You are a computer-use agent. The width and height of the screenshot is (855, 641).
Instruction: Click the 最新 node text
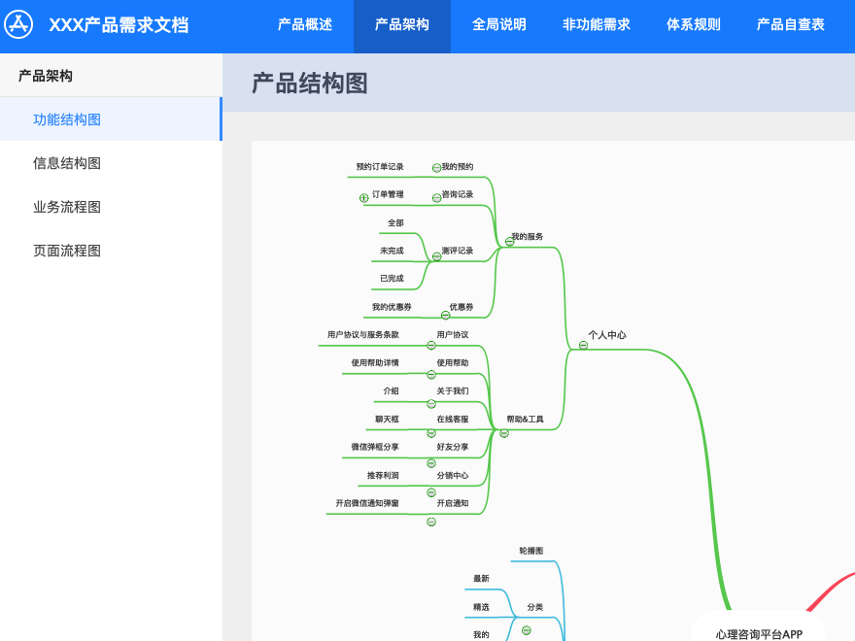481,578
